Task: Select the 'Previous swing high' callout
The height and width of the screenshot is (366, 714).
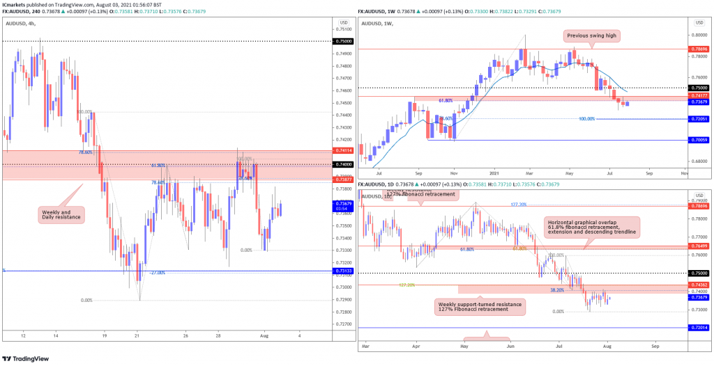Action: point(590,35)
